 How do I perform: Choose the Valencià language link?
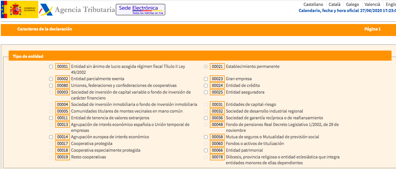[372, 4]
